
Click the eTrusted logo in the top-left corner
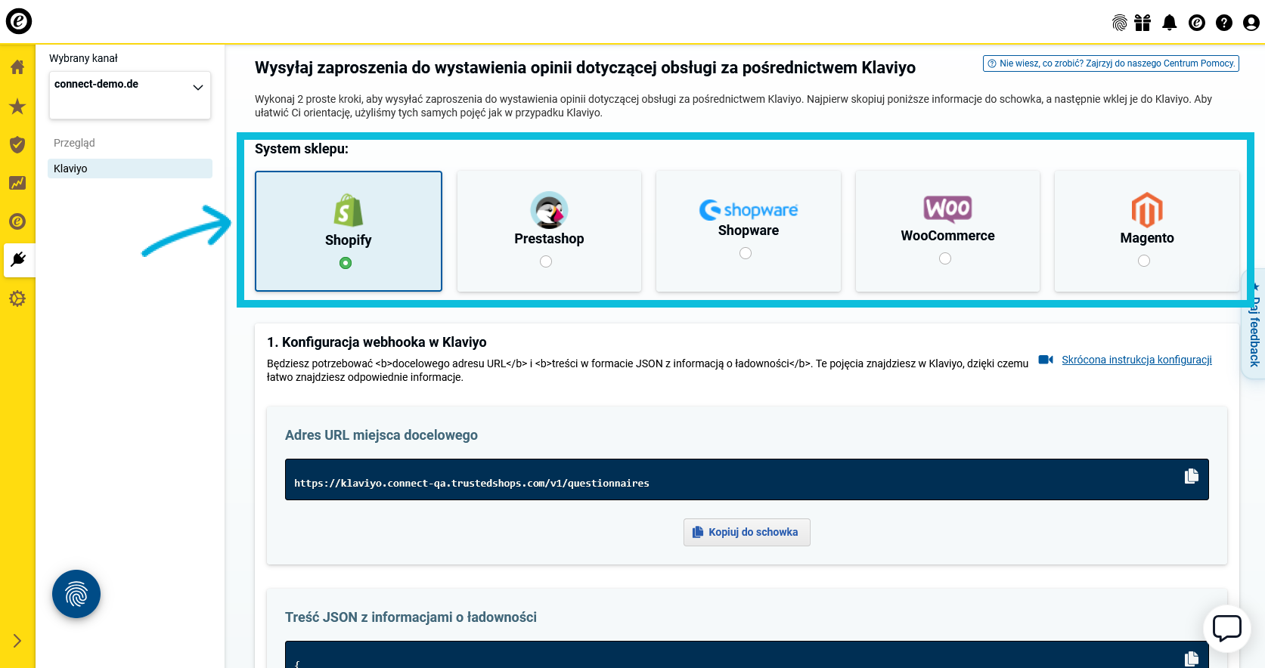(x=19, y=20)
